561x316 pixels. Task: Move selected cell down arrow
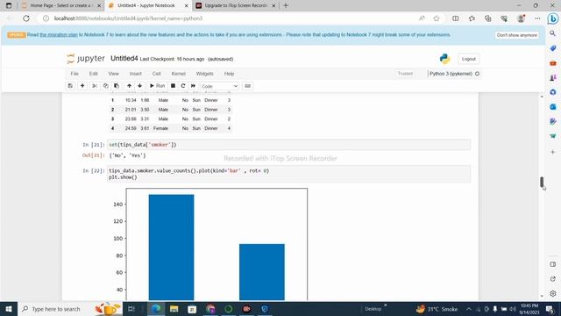click(140, 86)
